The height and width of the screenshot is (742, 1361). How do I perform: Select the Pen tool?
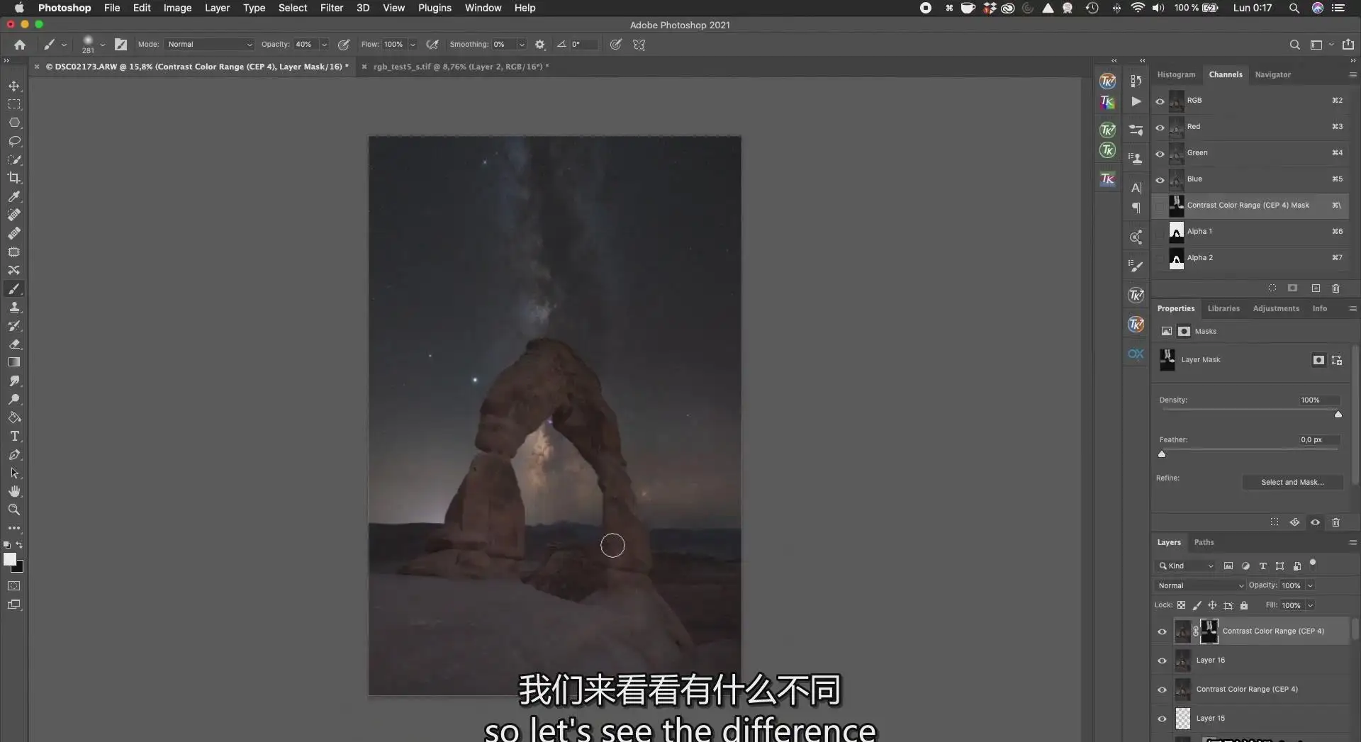(x=14, y=454)
